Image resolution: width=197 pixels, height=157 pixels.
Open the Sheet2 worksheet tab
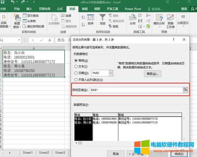(44, 153)
